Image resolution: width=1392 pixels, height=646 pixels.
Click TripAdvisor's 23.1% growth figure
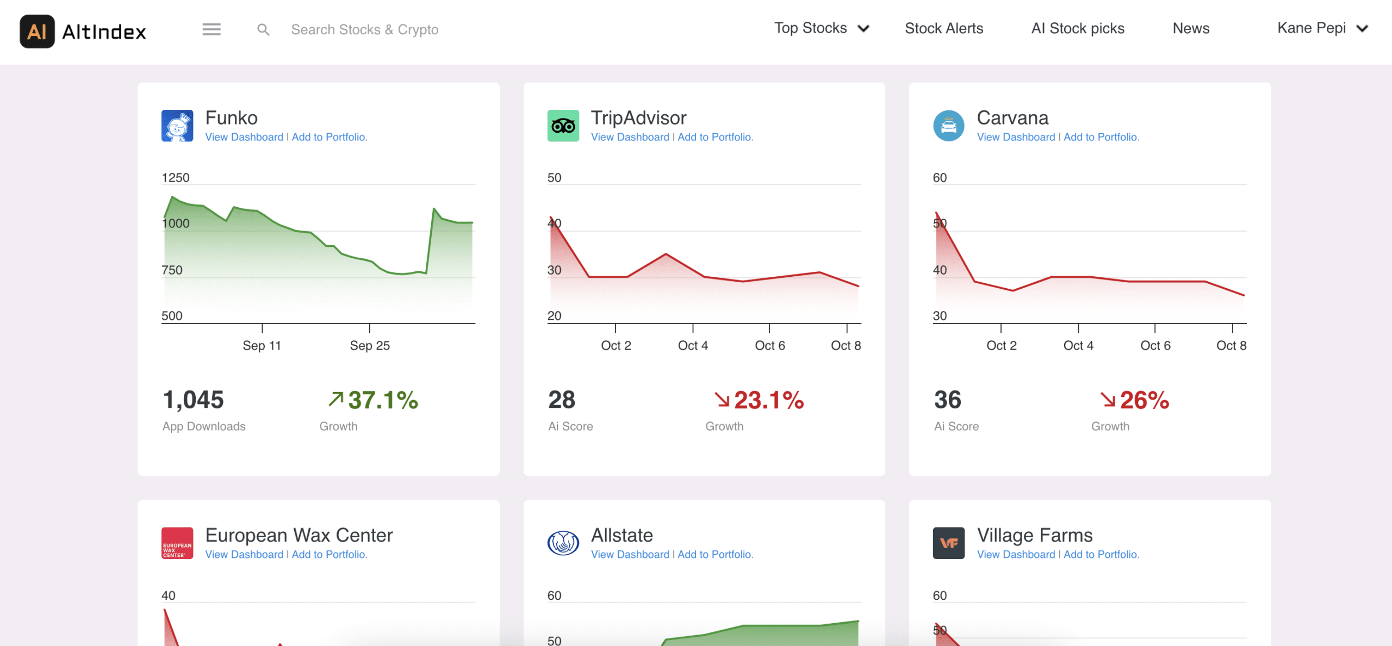[769, 400]
